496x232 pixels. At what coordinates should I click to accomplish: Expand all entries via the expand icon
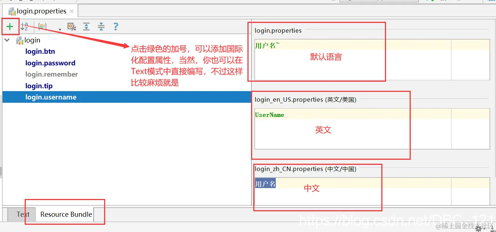pyautogui.click(x=86, y=27)
